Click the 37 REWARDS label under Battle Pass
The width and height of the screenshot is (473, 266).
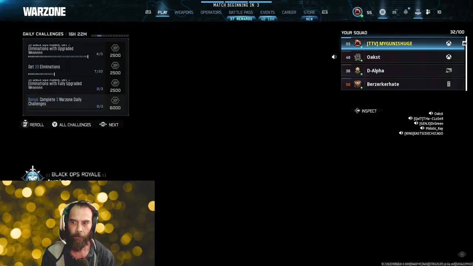(241, 19)
